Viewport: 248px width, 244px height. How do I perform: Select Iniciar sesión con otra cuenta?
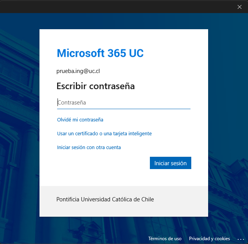[89, 147]
